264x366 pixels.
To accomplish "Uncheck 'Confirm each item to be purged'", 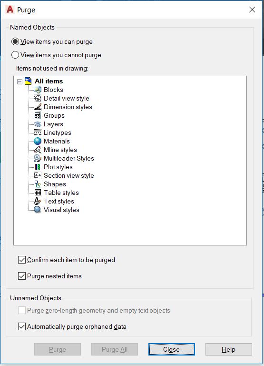I will point(22,260).
